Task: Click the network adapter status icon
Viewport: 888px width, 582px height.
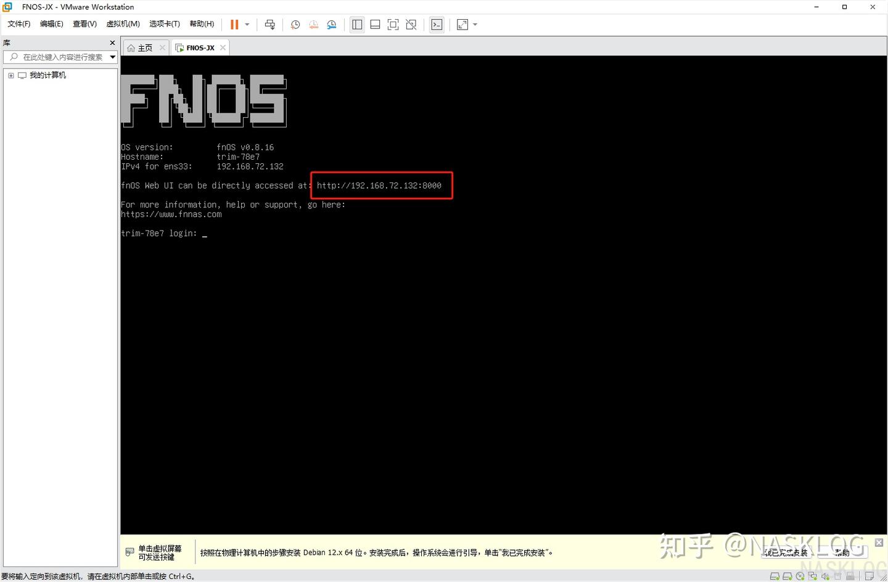Action: 812,576
